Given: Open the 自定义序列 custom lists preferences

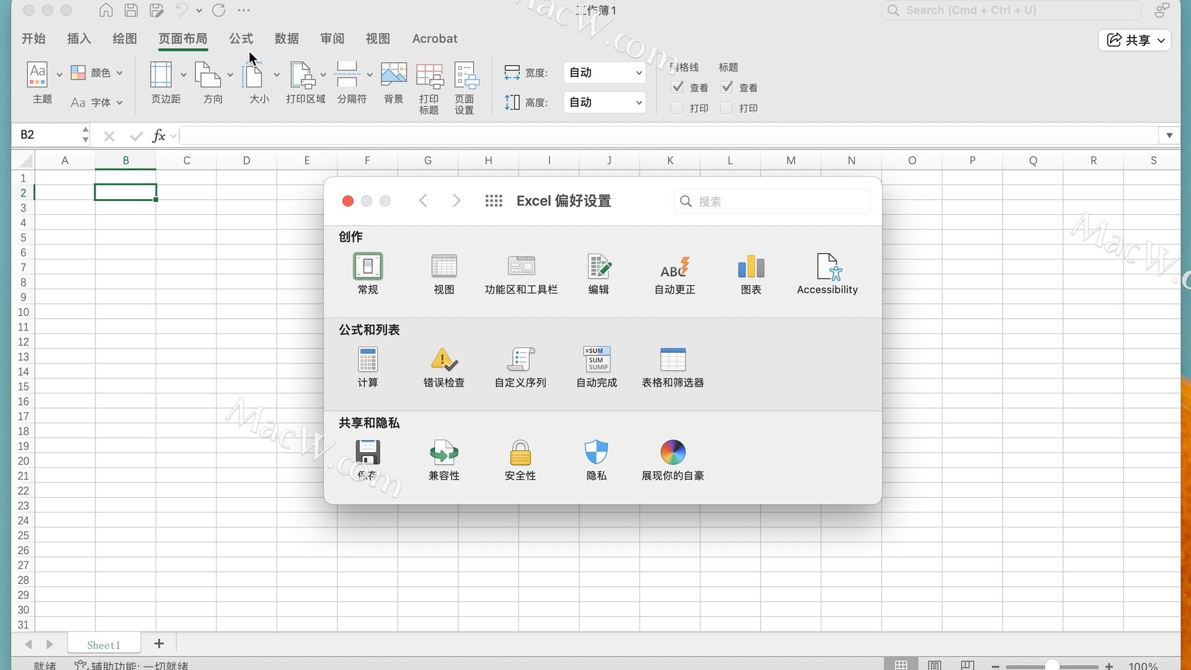Looking at the screenshot, I should pos(520,367).
